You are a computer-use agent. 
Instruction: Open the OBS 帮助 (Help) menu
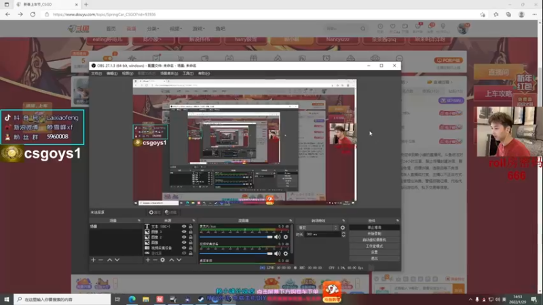(x=204, y=73)
